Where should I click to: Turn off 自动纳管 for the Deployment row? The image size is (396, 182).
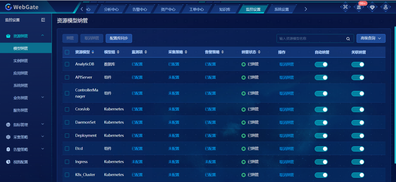click(321, 136)
